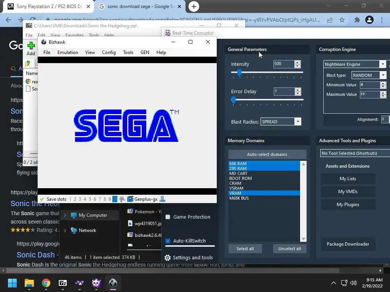Click the Auto-select domains button
The width and height of the screenshot is (390, 292).
coord(267,154)
